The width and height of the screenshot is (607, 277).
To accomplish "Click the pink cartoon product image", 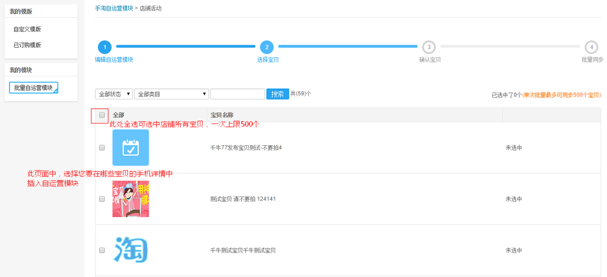I will (x=130, y=199).
